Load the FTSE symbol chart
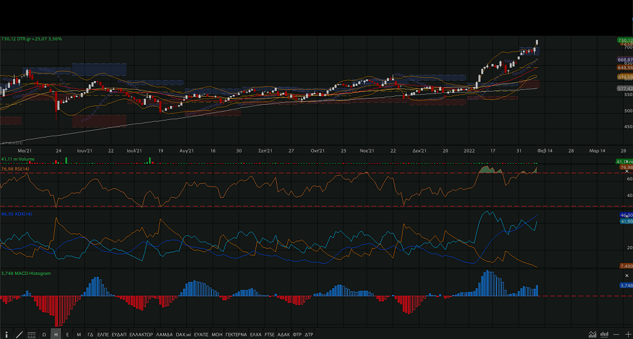 pyautogui.click(x=269, y=335)
